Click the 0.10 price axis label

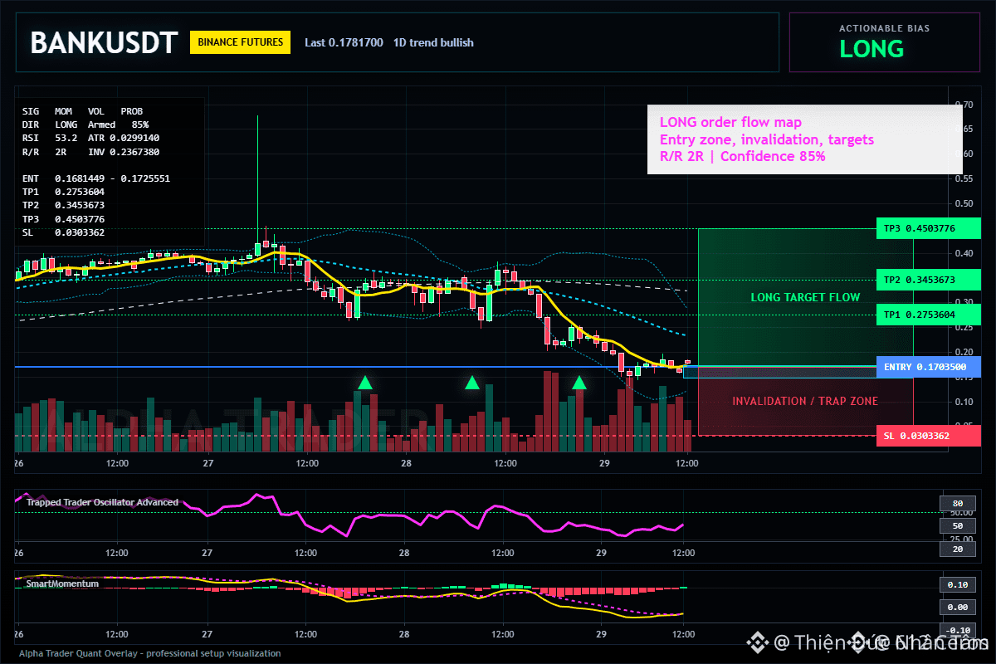964,402
